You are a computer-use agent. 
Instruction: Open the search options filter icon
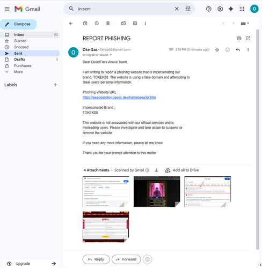[x=188, y=9]
